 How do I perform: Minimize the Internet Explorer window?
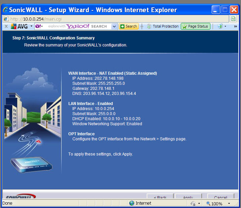tap(216, 10)
